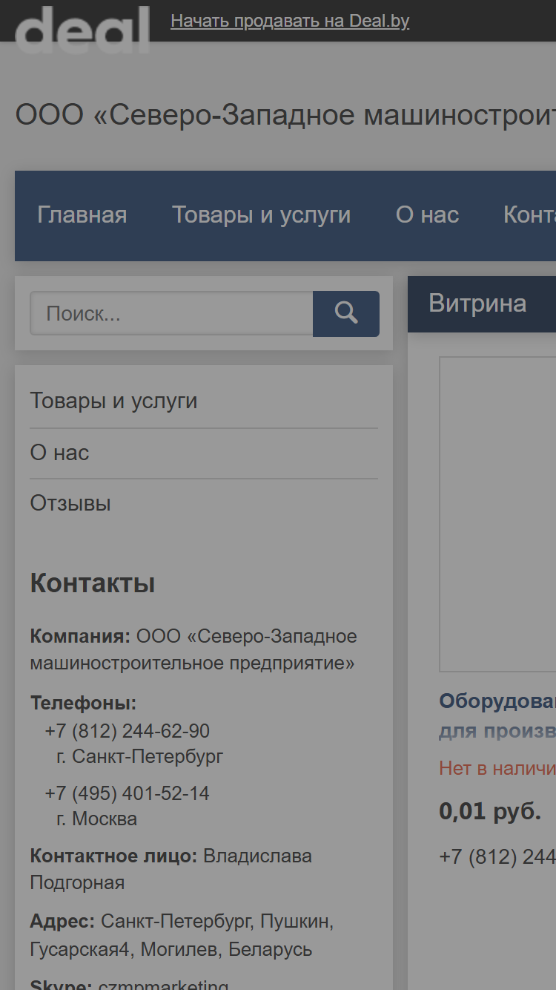This screenshot has height=990, width=556.
Task: Open product link 'Оборудование для произв...'
Action: pos(497,716)
